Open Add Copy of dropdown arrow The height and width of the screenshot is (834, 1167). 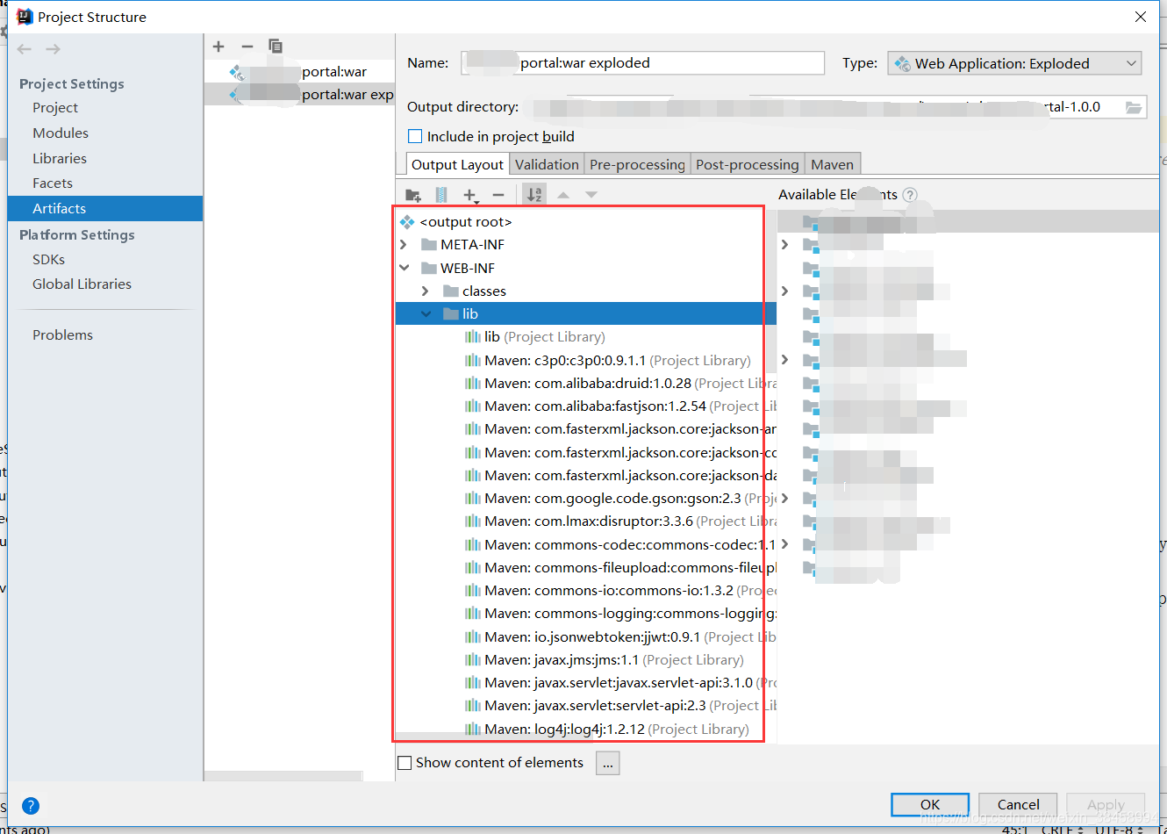click(x=476, y=202)
